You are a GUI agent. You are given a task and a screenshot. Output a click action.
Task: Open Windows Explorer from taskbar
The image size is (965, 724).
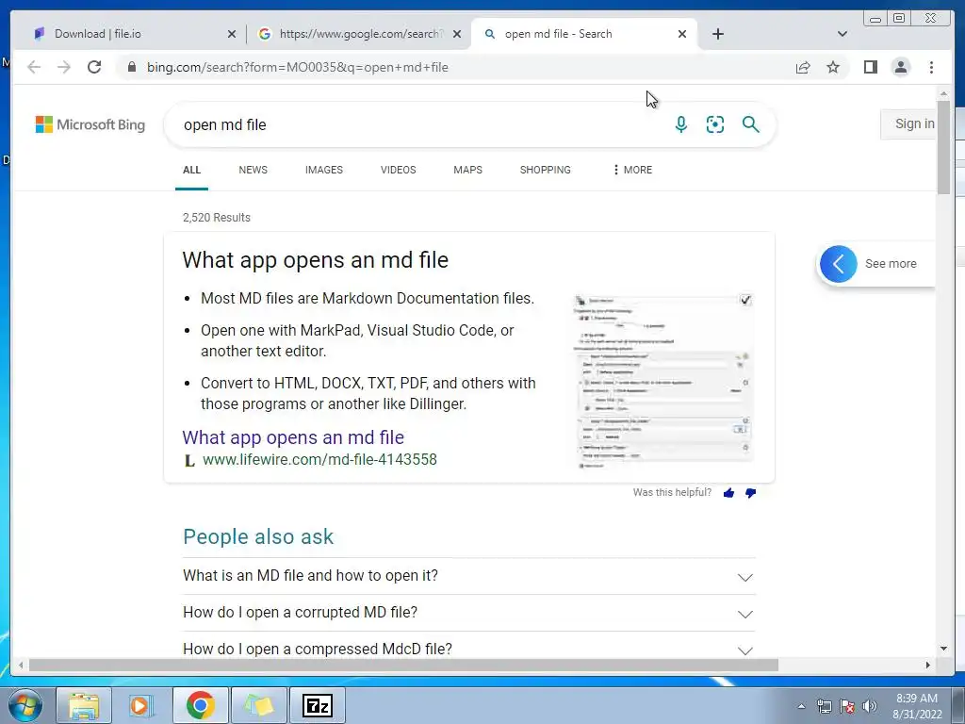[84, 705]
